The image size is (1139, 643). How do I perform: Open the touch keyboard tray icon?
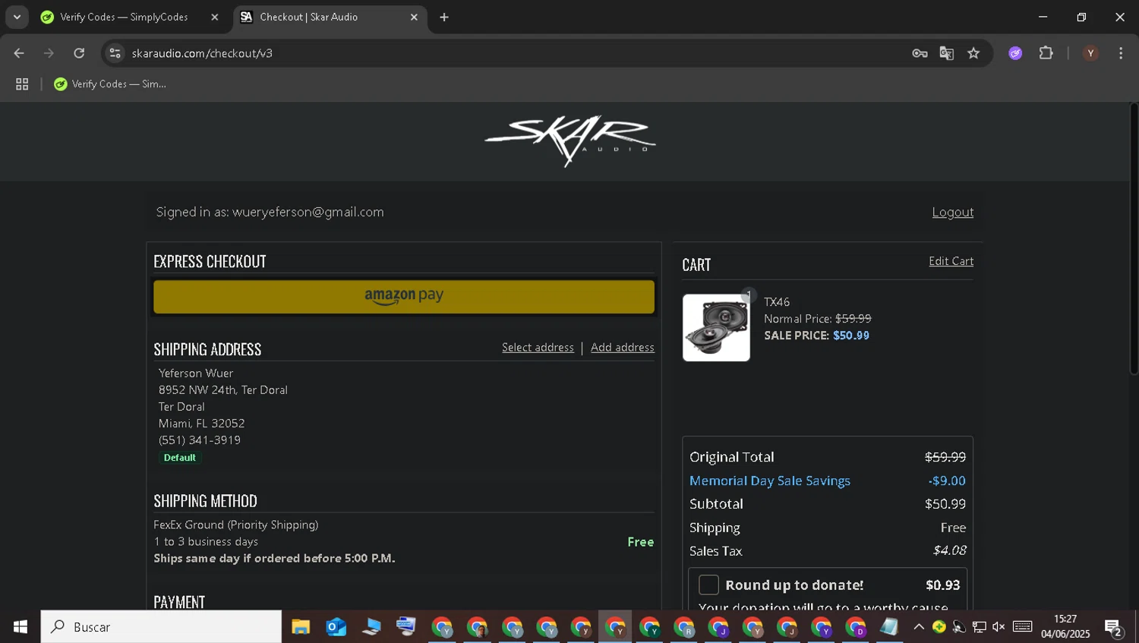coord(1023,627)
